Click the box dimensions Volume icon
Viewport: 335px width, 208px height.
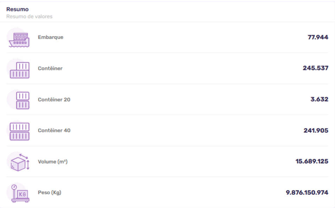20,163
